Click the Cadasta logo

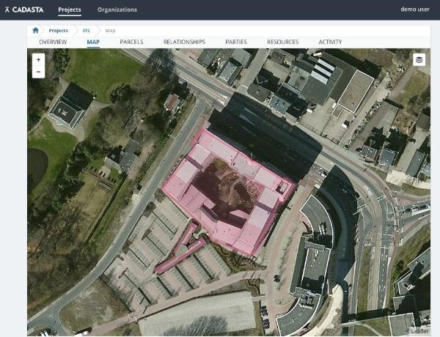(x=25, y=10)
